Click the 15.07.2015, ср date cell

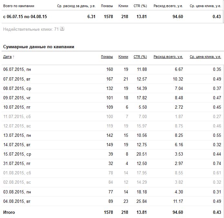pos(17,154)
